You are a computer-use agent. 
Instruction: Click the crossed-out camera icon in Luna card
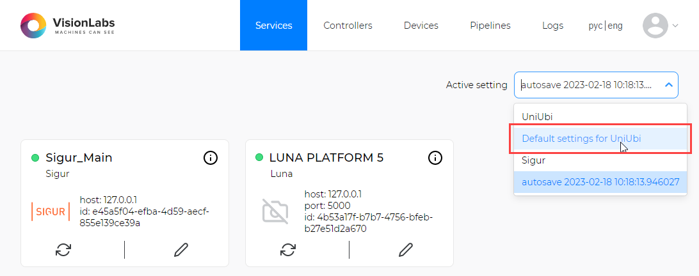tap(275, 211)
